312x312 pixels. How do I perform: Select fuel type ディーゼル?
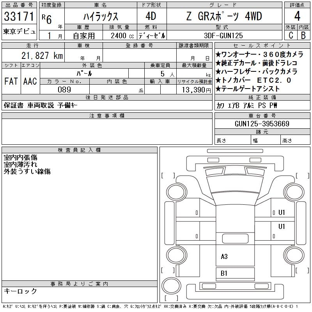click(152, 36)
